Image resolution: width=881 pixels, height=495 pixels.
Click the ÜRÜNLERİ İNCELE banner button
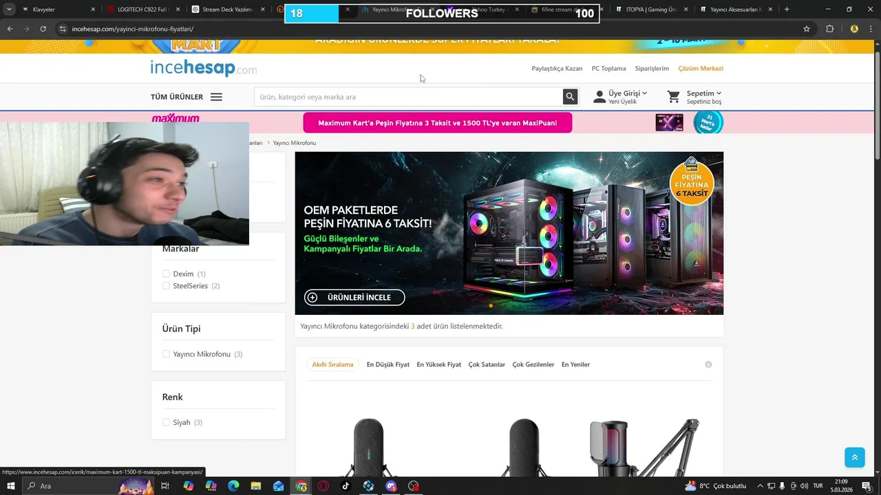(354, 298)
